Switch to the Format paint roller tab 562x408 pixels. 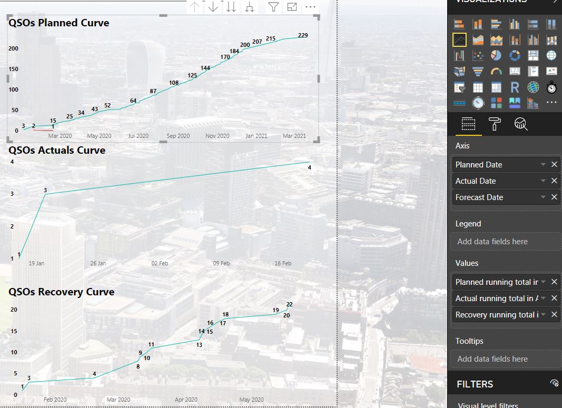click(495, 124)
